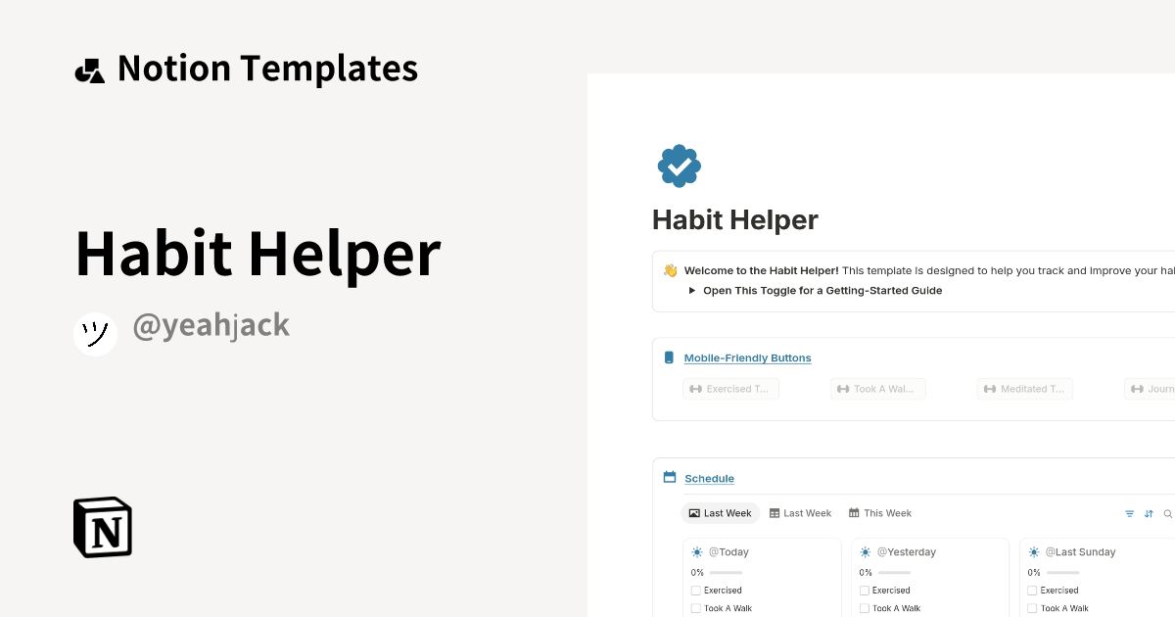Open search in the Schedule database
Image resolution: width=1175 pixels, height=617 pixels.
[1167, 512]
